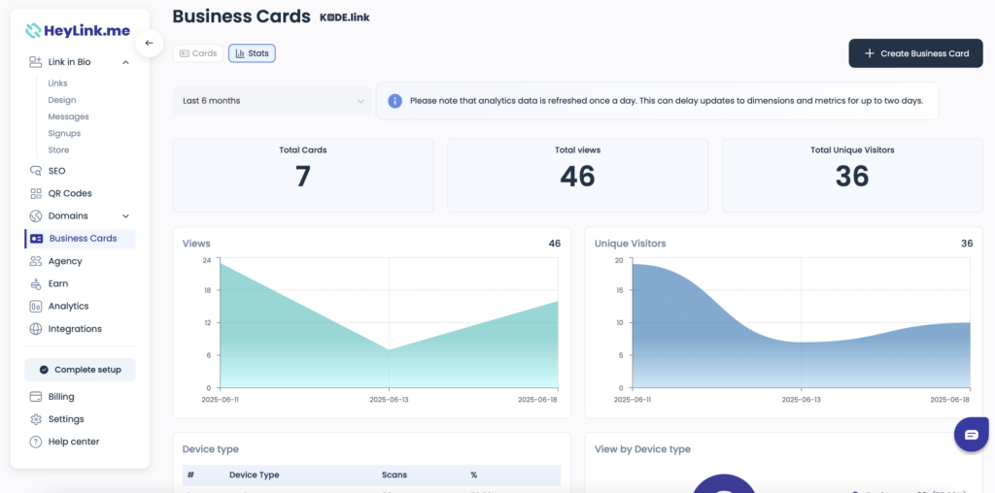
Task: Open QR Codes page
Action: point(70,193)
